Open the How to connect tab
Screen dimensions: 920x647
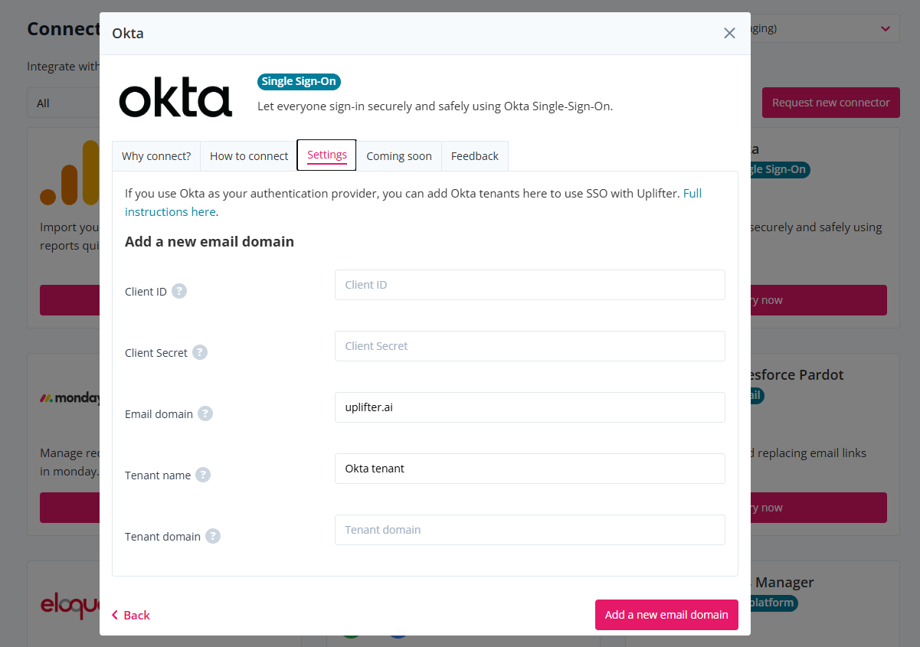pos(247,155)
